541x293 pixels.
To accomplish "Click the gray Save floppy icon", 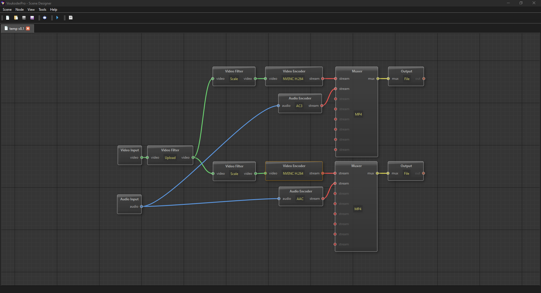I will click(x=24, y=18).
